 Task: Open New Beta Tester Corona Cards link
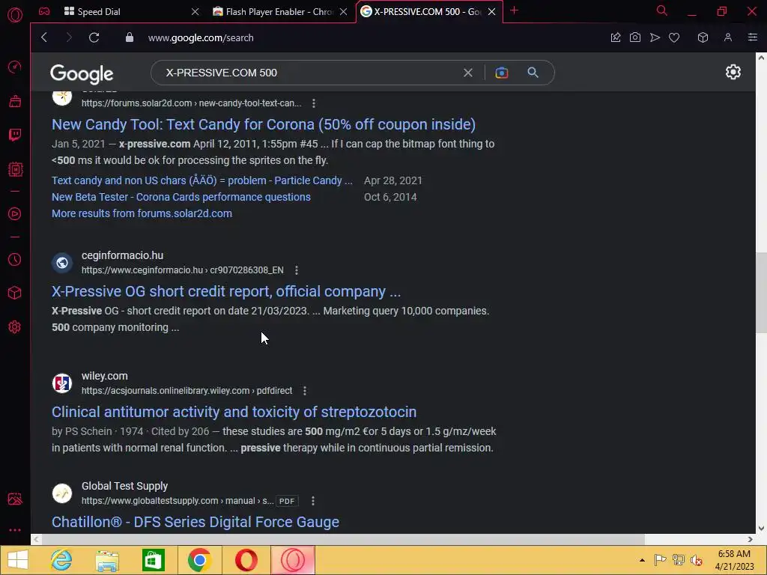181,197
